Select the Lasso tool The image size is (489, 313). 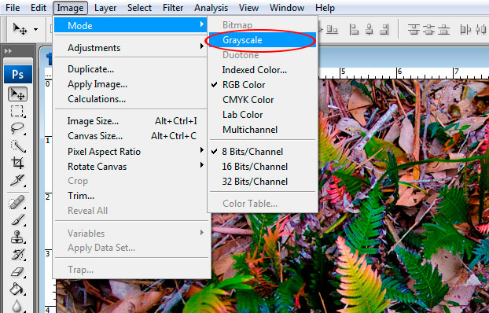[18, 128]
